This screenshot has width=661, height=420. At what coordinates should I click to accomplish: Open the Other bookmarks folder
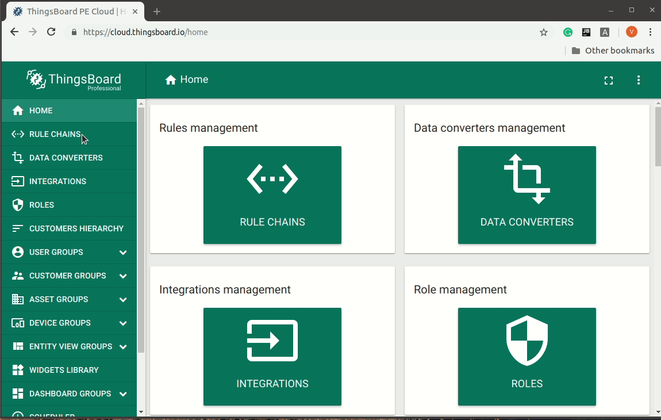(x=613, y=51)
